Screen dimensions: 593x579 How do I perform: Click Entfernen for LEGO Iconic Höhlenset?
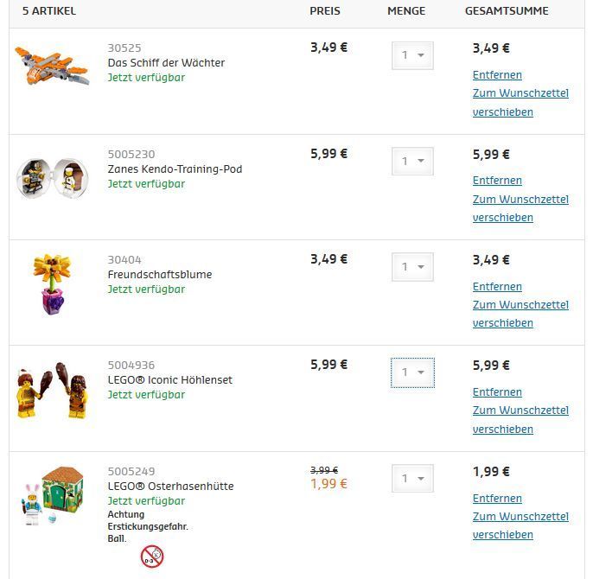click(x=497, y=392)
